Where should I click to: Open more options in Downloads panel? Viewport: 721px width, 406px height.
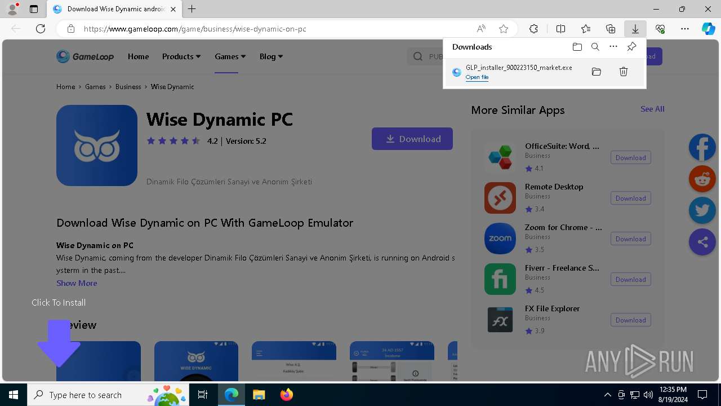click(x=613, y=47)
